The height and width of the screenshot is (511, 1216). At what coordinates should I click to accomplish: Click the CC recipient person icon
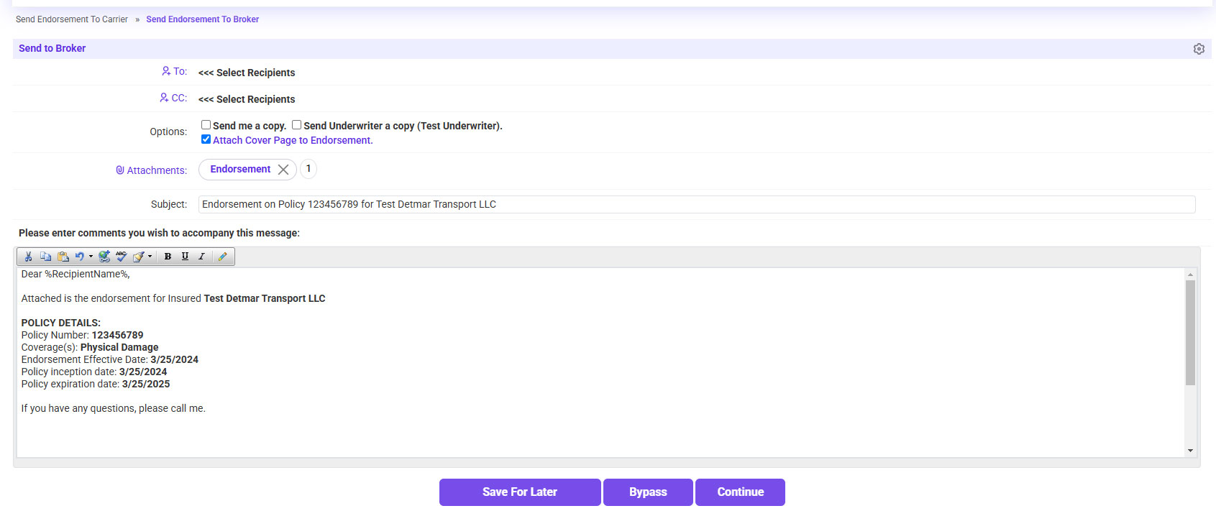click(164, 98)
